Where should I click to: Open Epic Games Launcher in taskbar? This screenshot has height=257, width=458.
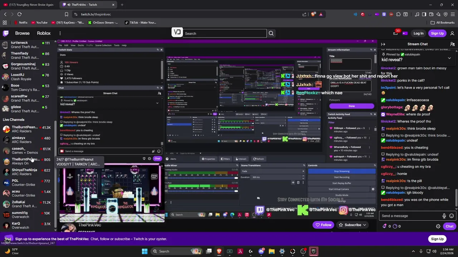(313, 251)
